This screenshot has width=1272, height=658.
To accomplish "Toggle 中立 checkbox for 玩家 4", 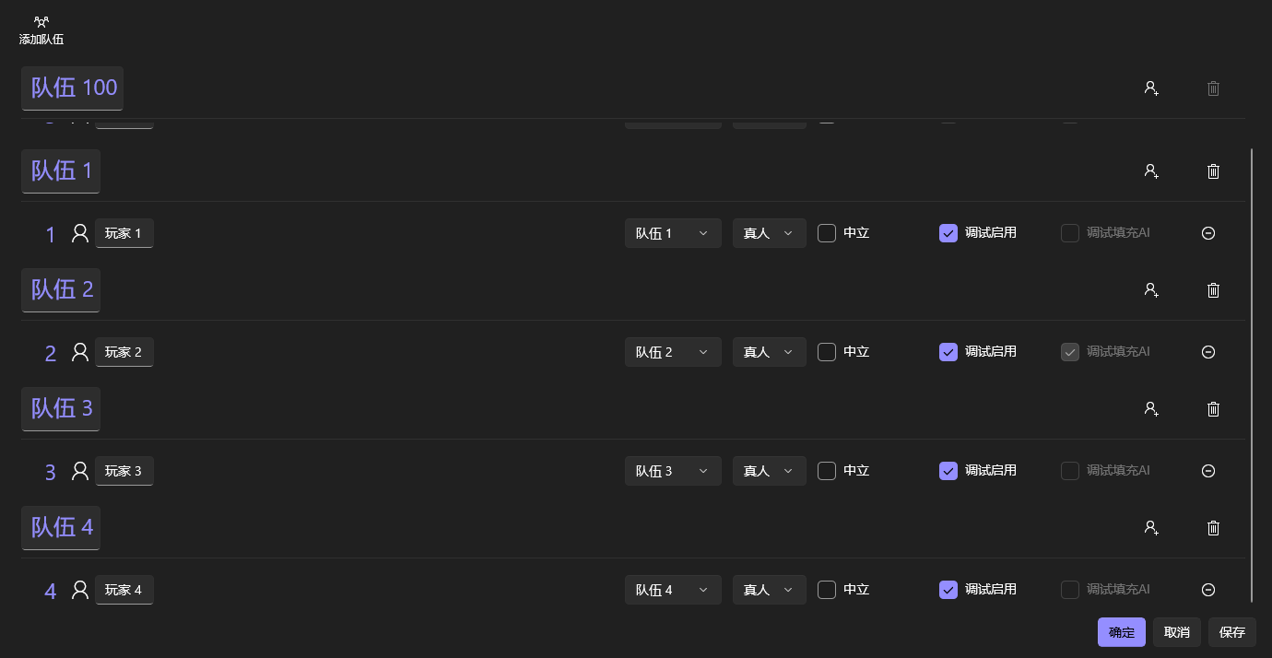I will point(827,590).
